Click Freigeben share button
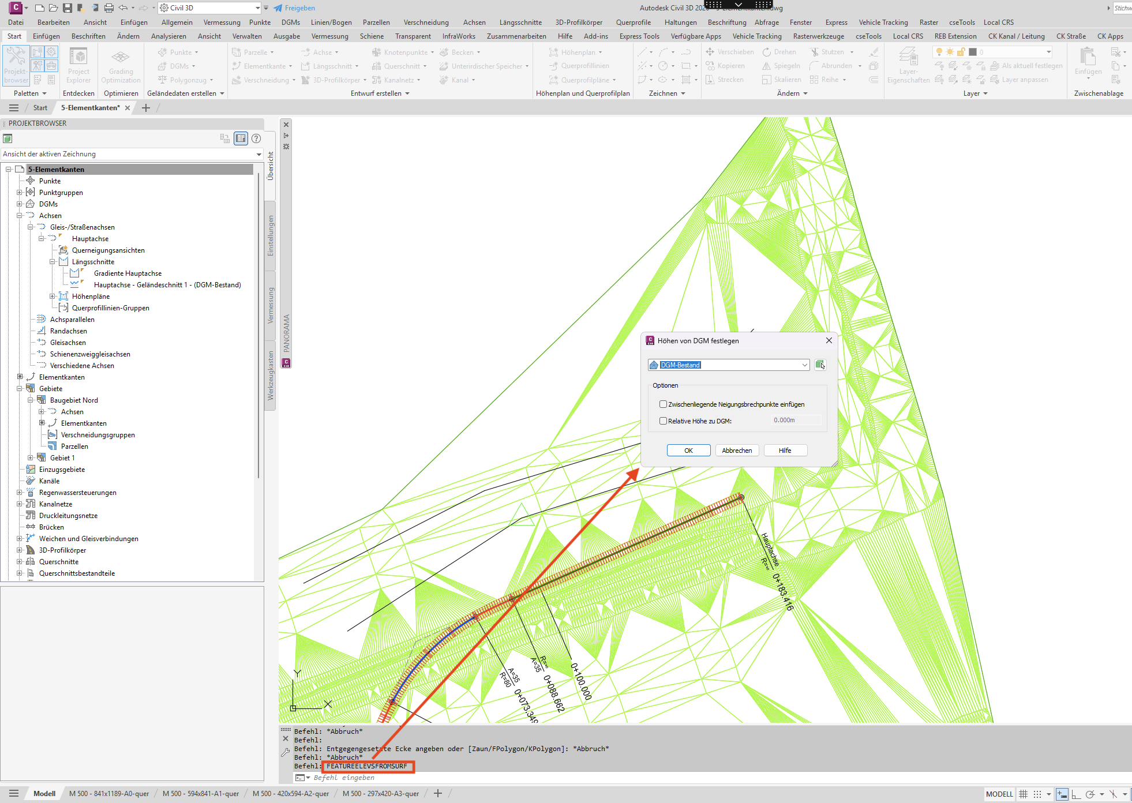Image resolution: width=1132 pixels, height=803 pixels. pyautogui.click(x=294, y=8)
